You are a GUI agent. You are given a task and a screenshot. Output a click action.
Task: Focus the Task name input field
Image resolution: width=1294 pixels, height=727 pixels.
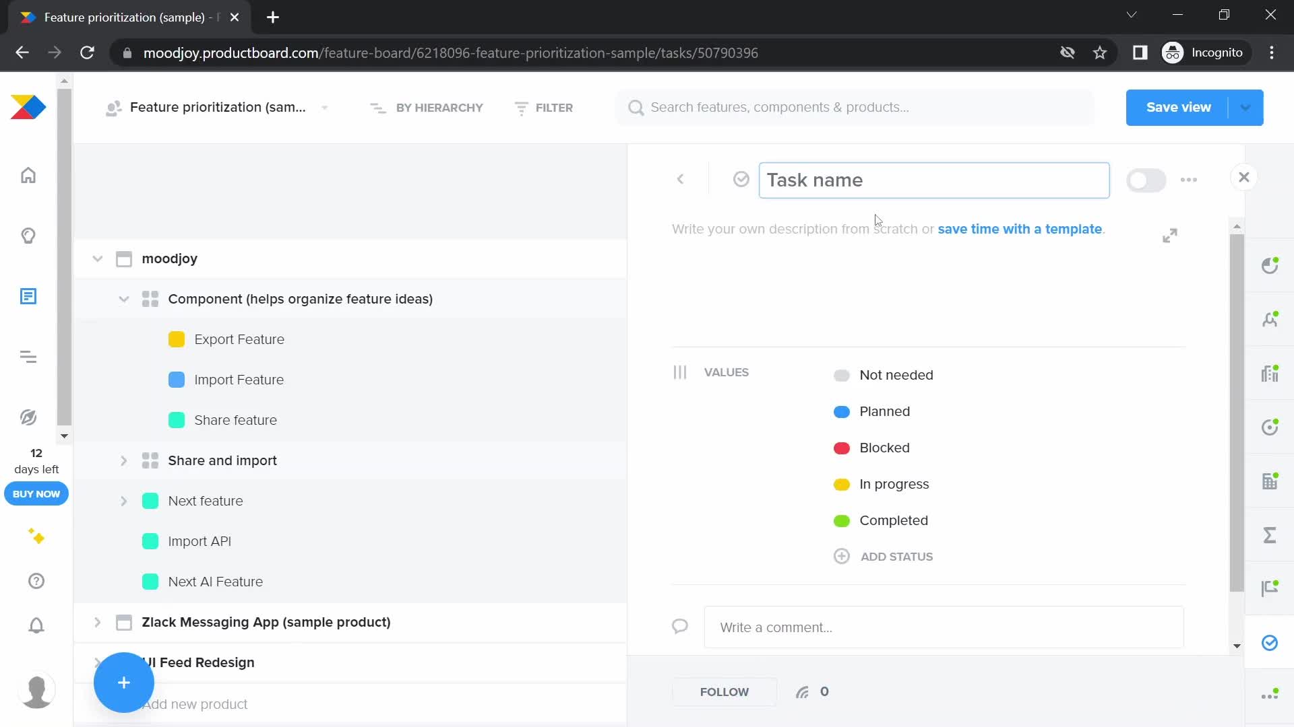[x=934, y=180]
